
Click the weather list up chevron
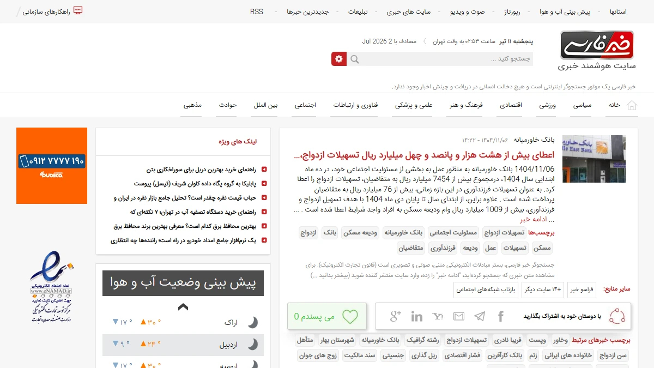[x=183, y=307]
